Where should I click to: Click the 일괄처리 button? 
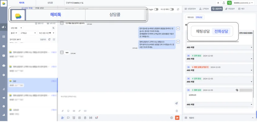[43, 40]
